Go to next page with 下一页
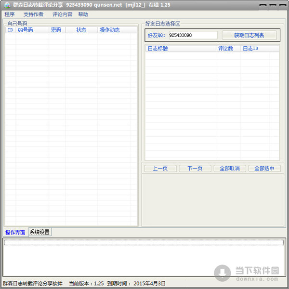The width and height of the screenshot is (289, 289). (x=195, y=168)
